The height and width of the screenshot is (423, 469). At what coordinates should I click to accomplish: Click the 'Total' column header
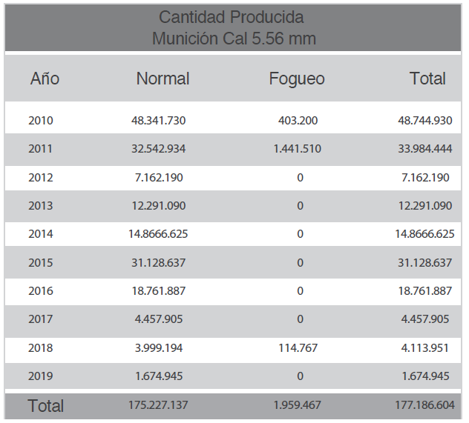[x=427, y=79]
